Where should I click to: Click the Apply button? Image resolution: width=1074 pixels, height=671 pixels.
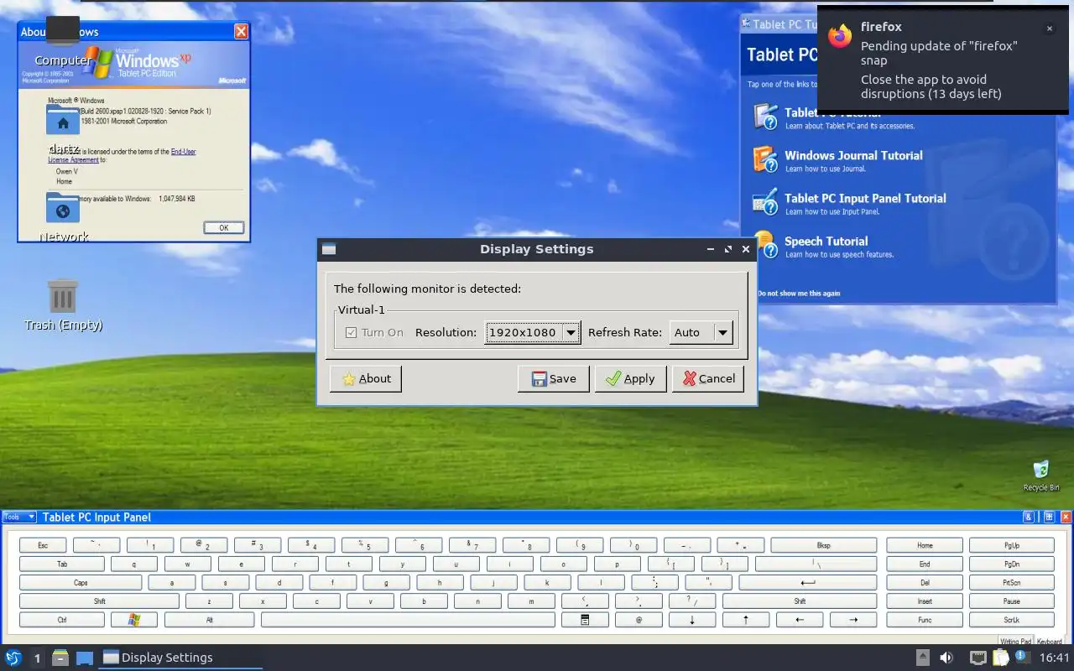click(x=631, y=378)
